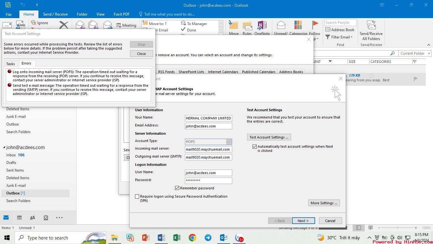The image size is (433, 244).
Task: Click Reply All envelope ribbon icon
Action: point(93,25)
